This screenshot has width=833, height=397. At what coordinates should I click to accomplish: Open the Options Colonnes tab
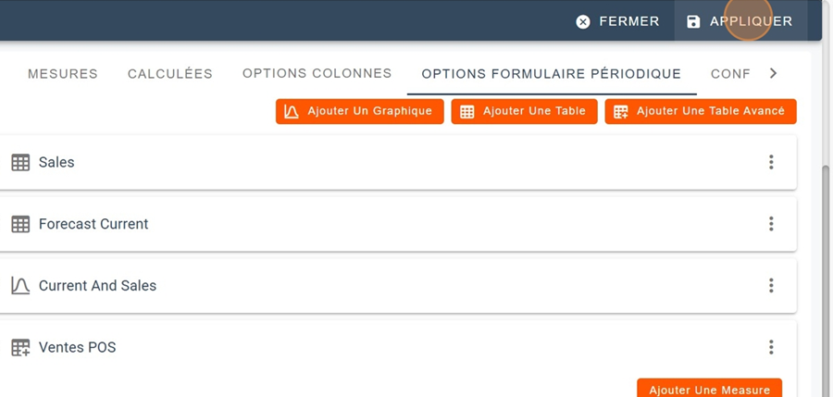coord(317,74)
